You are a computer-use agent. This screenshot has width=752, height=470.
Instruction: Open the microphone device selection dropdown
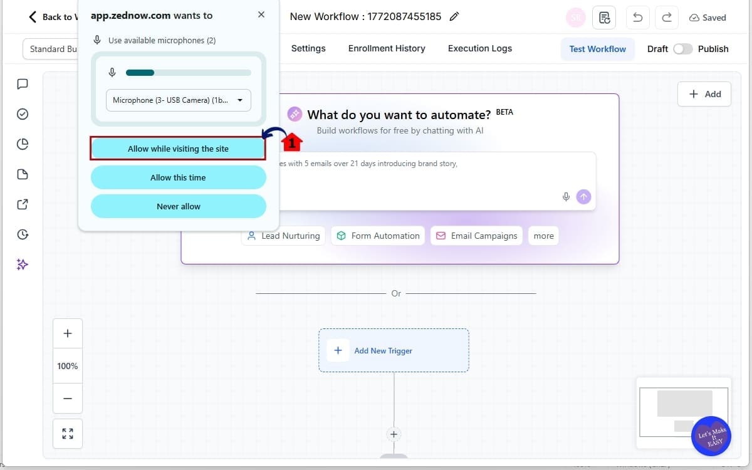click(178, 100)
